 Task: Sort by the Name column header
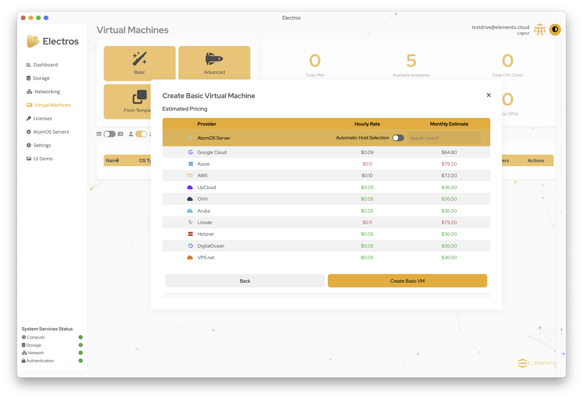pos(112,160)
